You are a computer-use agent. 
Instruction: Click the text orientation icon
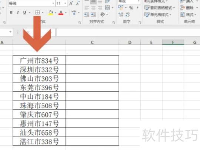pyautogui.click(x=103, y=14)
